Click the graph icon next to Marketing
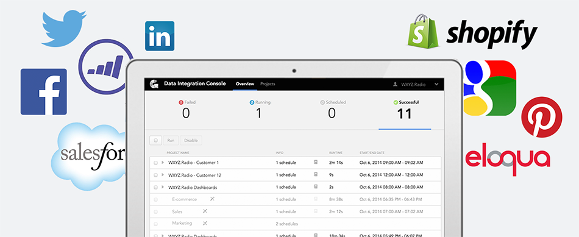 [205, 223]
